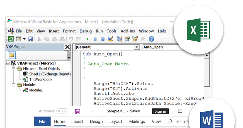Toggle Design Mode icon in toolbar
Image resolution: width=243 pixels, height=128 pixels.
coord(110,39)
